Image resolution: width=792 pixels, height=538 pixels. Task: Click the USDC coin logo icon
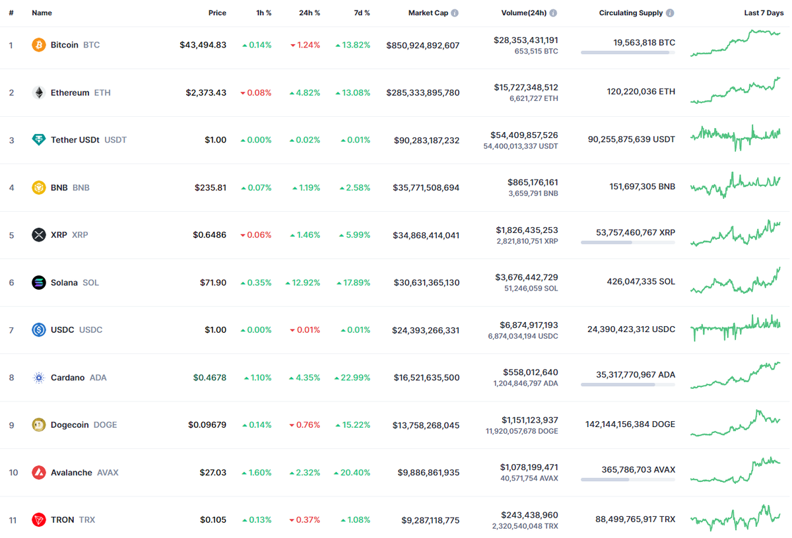pyautogui.click(x=39, y=329)
